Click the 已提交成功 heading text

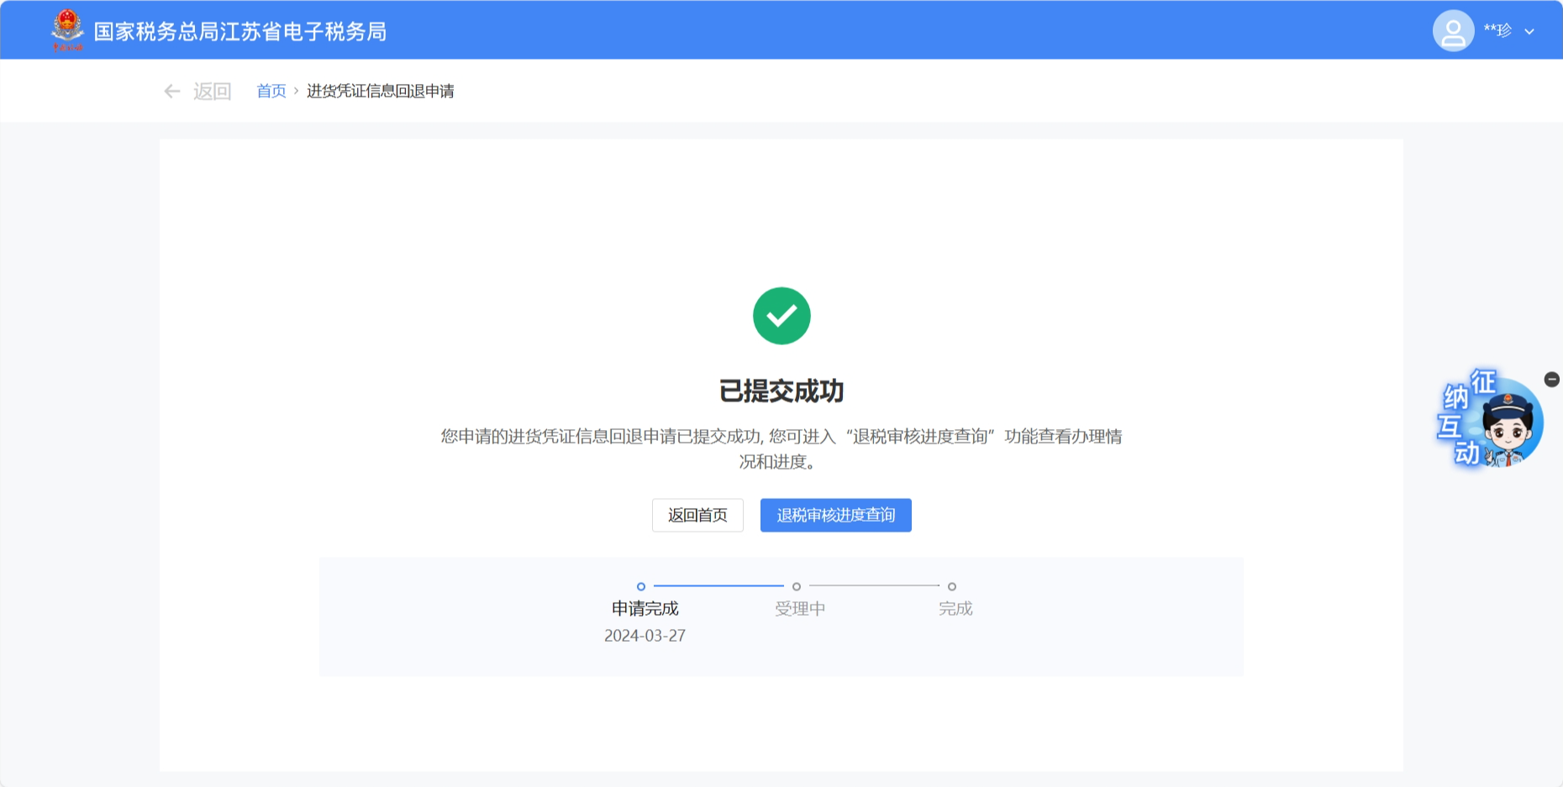tap(781, 391)
